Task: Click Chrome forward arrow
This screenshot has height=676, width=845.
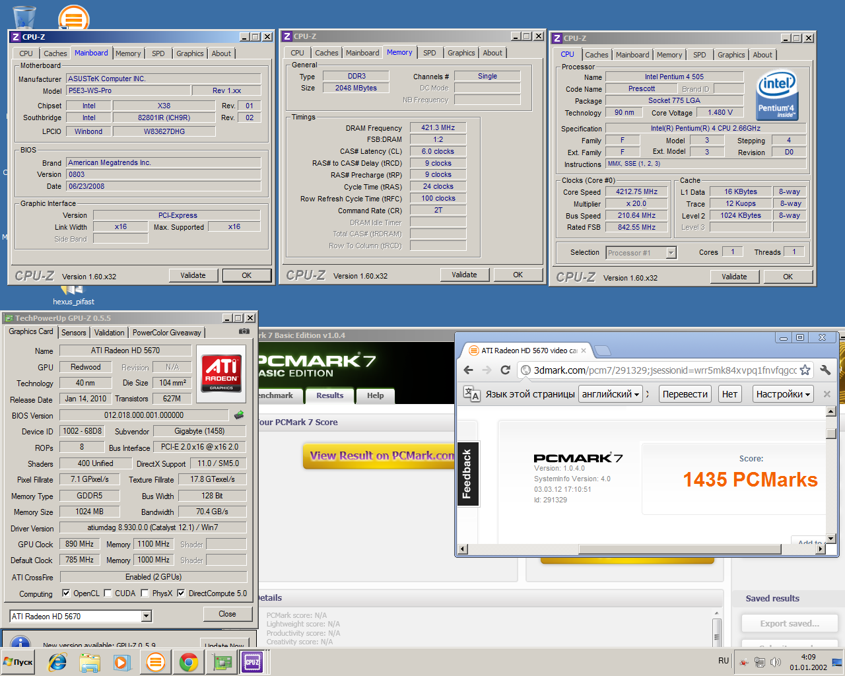Action: tap(487, 370)
